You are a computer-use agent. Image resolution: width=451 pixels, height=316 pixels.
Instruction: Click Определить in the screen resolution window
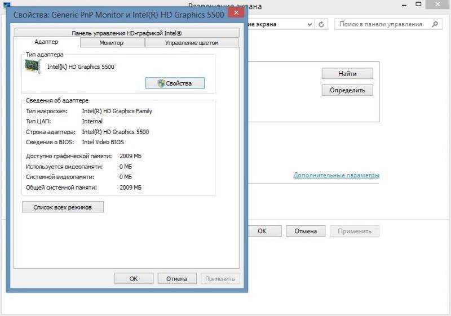(x=347, y=90)
